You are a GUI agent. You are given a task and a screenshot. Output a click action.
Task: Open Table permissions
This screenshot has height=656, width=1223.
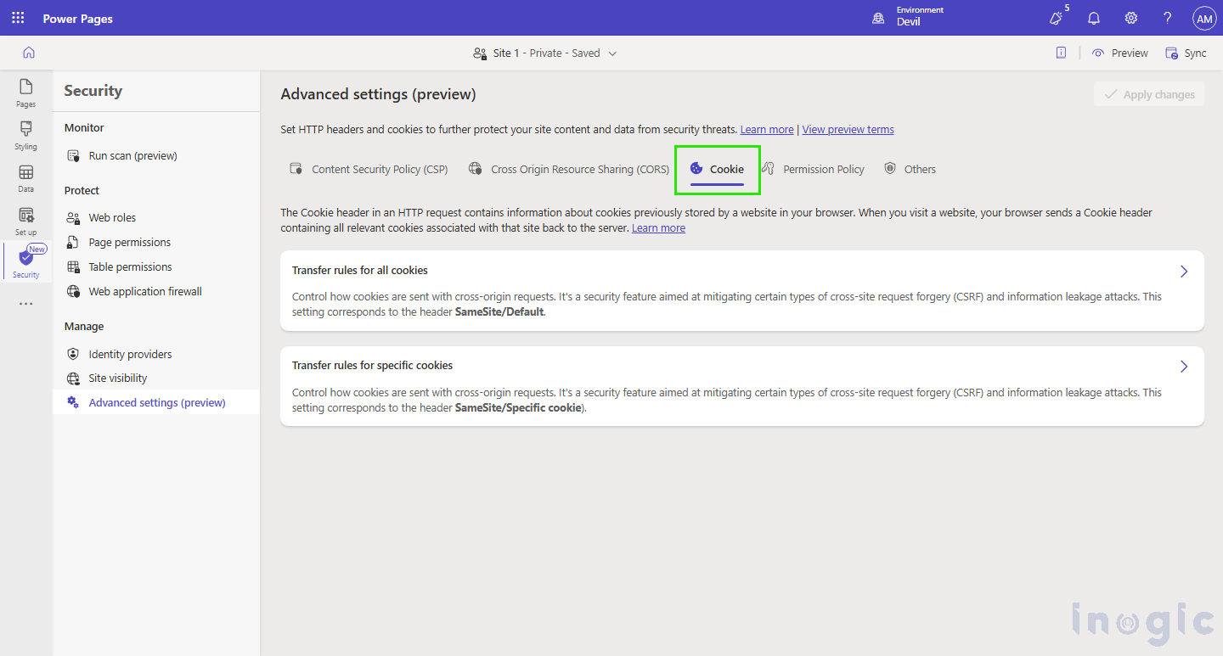(130, 267)
